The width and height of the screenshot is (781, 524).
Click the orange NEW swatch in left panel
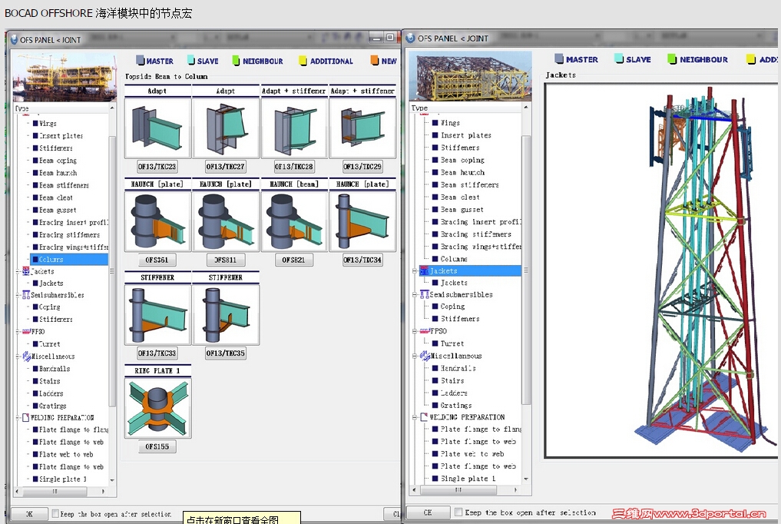(375, 60)
